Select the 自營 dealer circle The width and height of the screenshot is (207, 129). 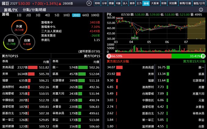coord(27,42)
